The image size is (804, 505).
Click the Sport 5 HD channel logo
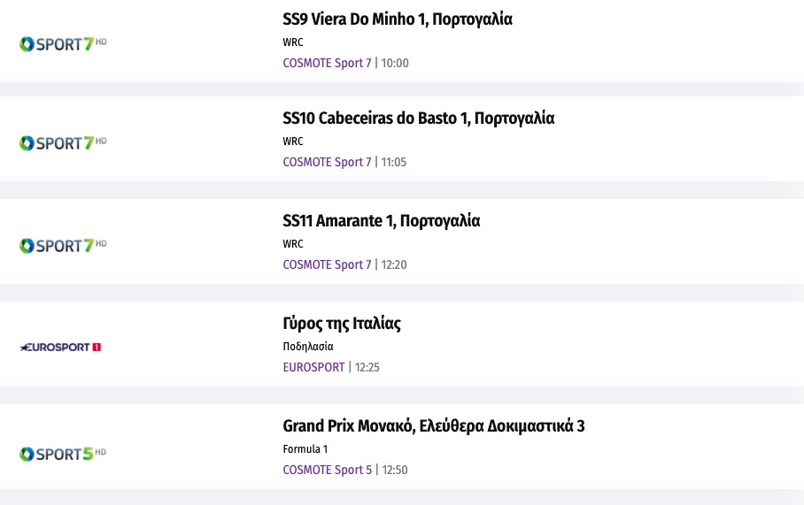63,454
